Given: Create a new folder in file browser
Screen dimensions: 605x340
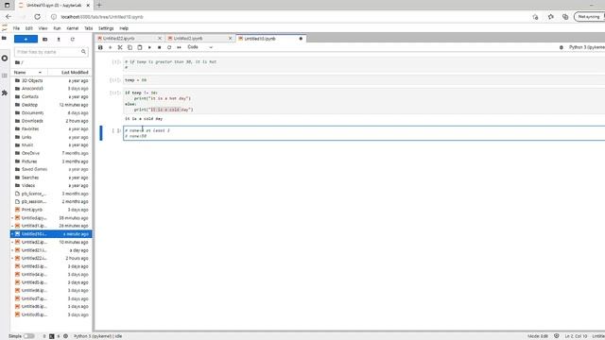Looking at the screenshot, I should coord(44,40).
